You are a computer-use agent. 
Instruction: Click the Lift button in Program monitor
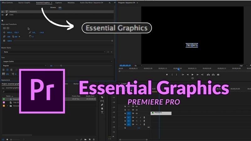[x=208, y=75]
